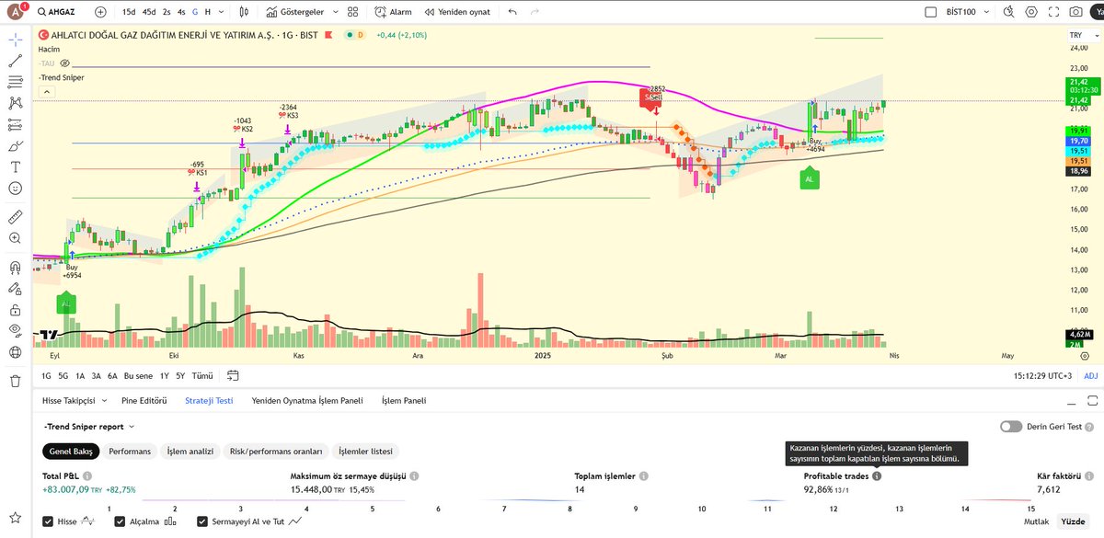
Task: Toggle lock all drawings
Action: 15,310
